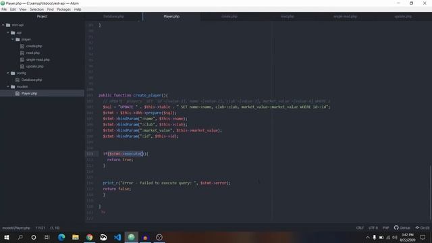Click file icon beside single-read.php in tree
Screen dimensions: 432x243
point(22,59)
